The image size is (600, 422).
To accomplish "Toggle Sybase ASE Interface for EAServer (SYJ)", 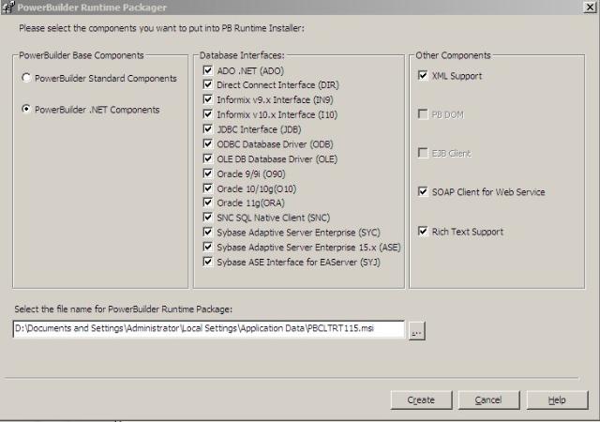I will (x=208, y=262).
